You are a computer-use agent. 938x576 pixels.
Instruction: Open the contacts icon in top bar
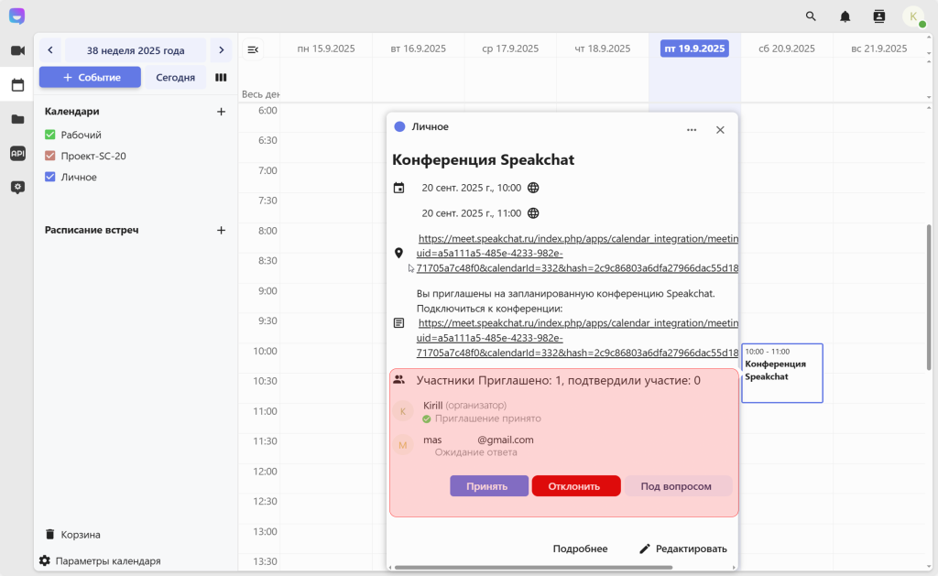(x=879, y=16)
